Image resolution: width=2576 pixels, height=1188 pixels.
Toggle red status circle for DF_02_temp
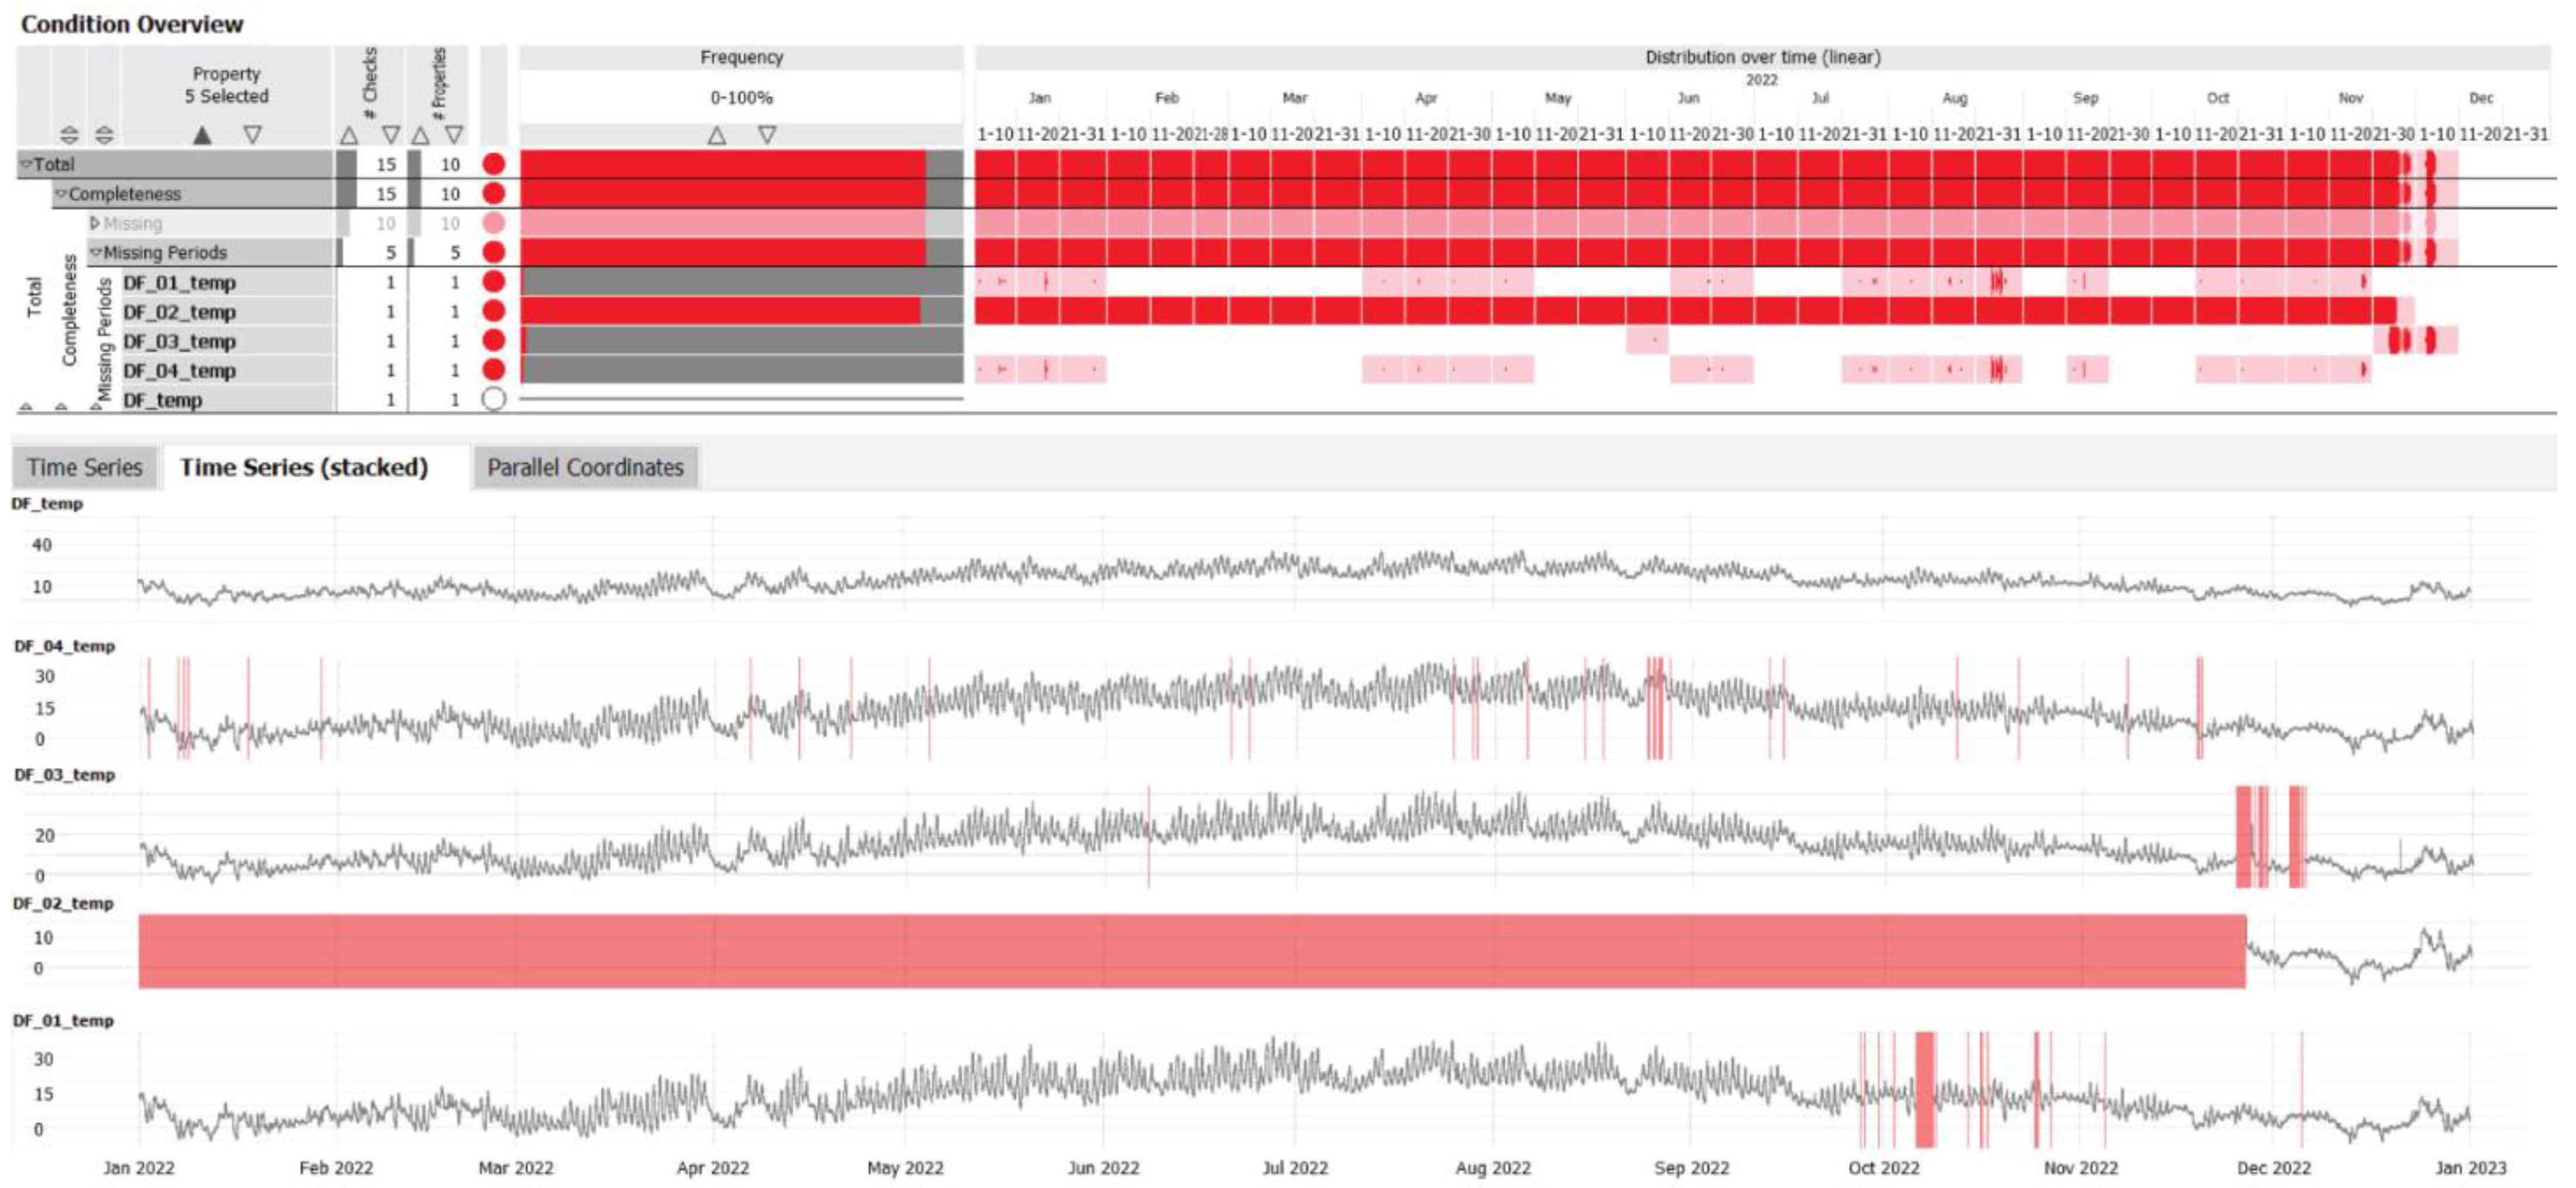[x=493, y=311]
